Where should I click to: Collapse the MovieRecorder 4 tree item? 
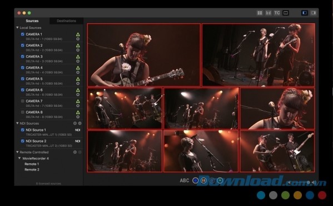(x=19, y=158)
